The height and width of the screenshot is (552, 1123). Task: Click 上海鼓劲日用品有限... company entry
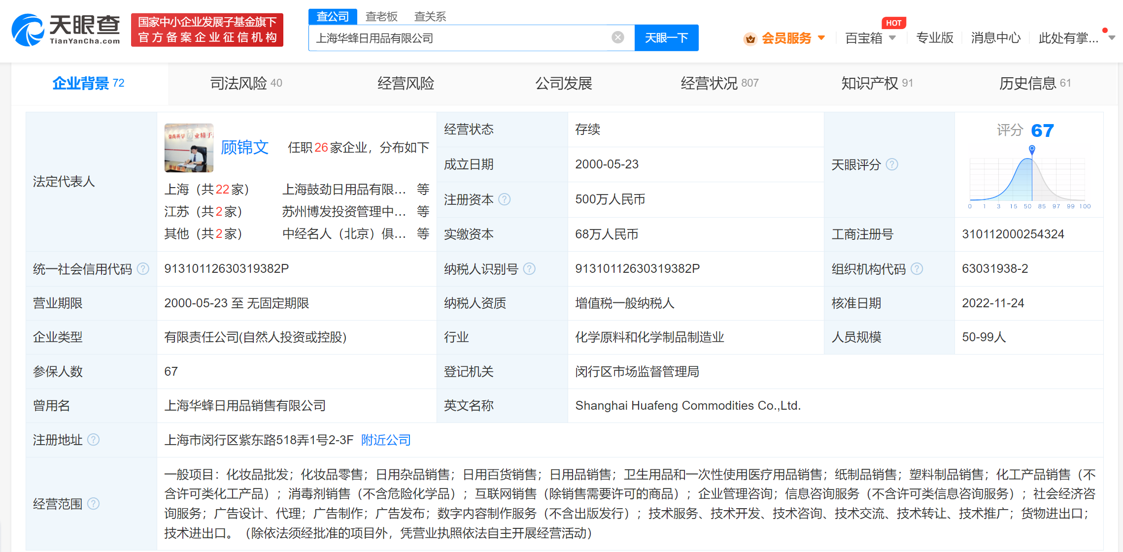point(344,190)
